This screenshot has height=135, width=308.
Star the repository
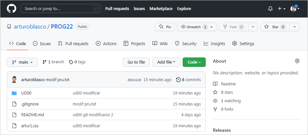275,27
